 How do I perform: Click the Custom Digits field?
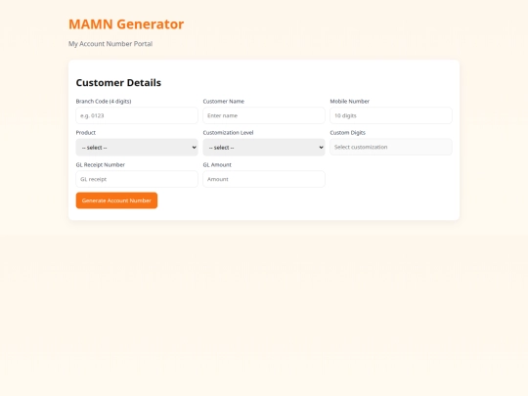[x=391, y=147]
